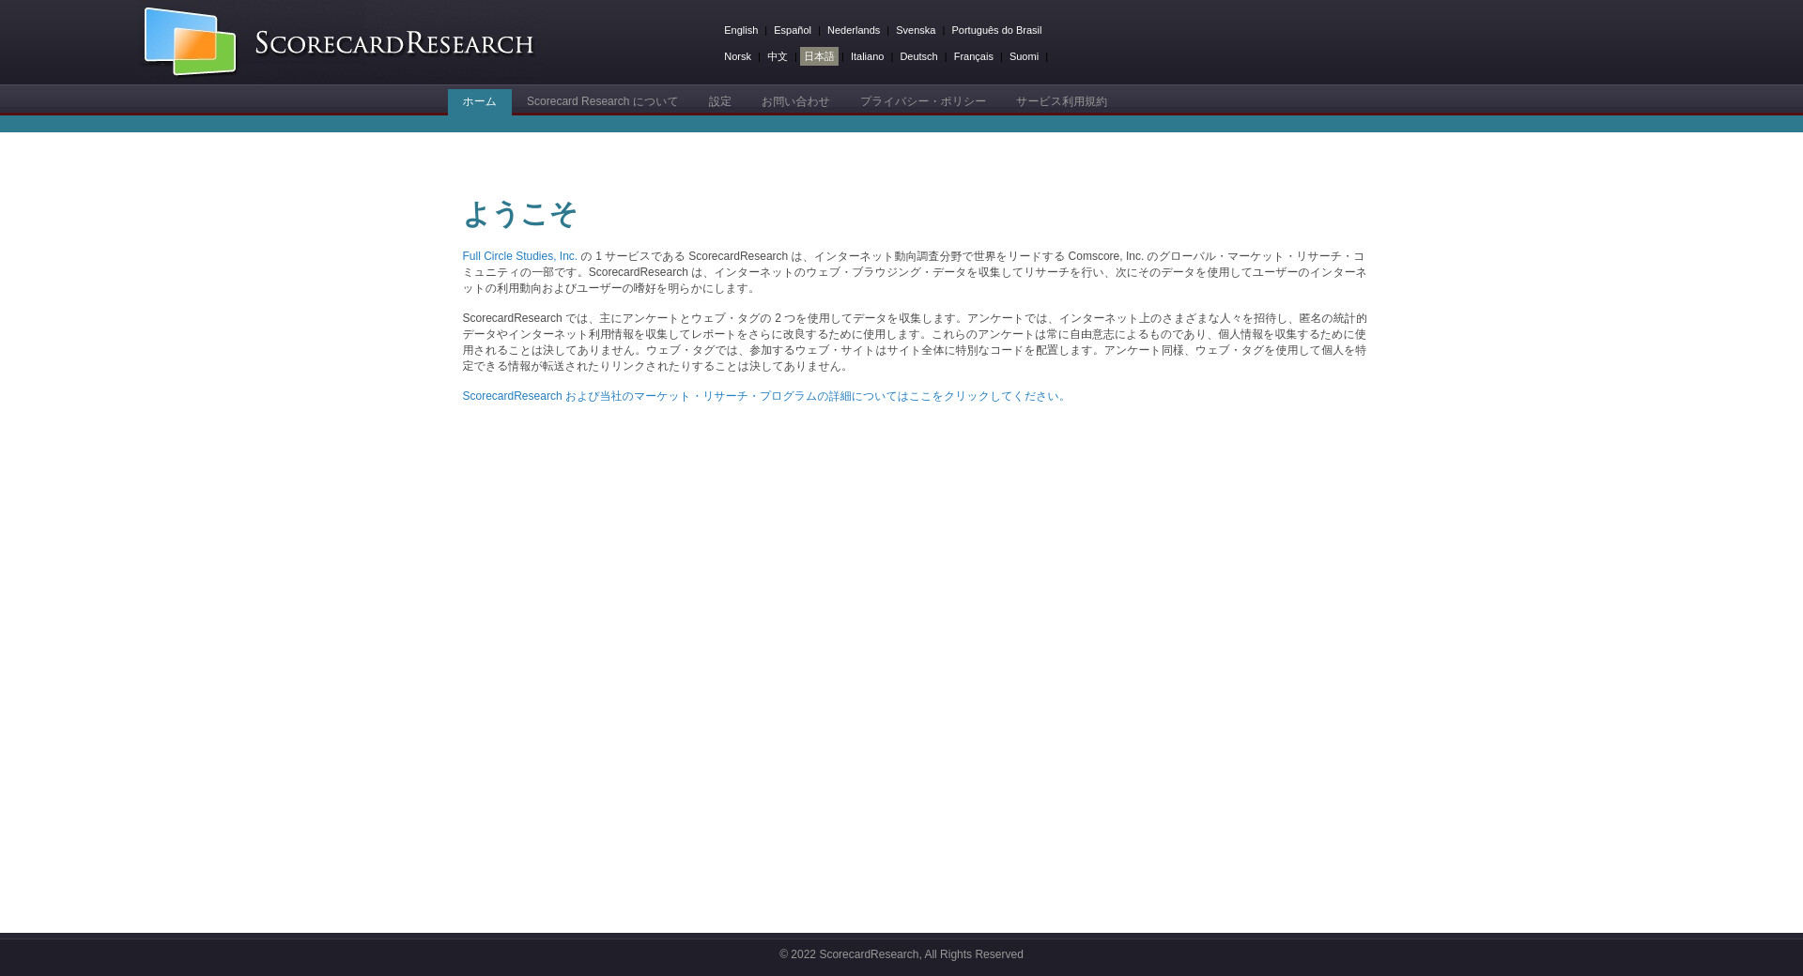Click the ScorecardResearch logo icon
The width and height of the screenshot is (1803, 976).
190,42
